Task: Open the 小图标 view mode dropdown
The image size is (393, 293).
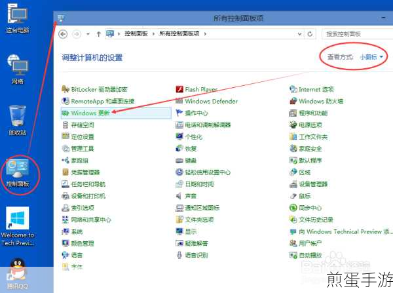Action: click(371, 57)
